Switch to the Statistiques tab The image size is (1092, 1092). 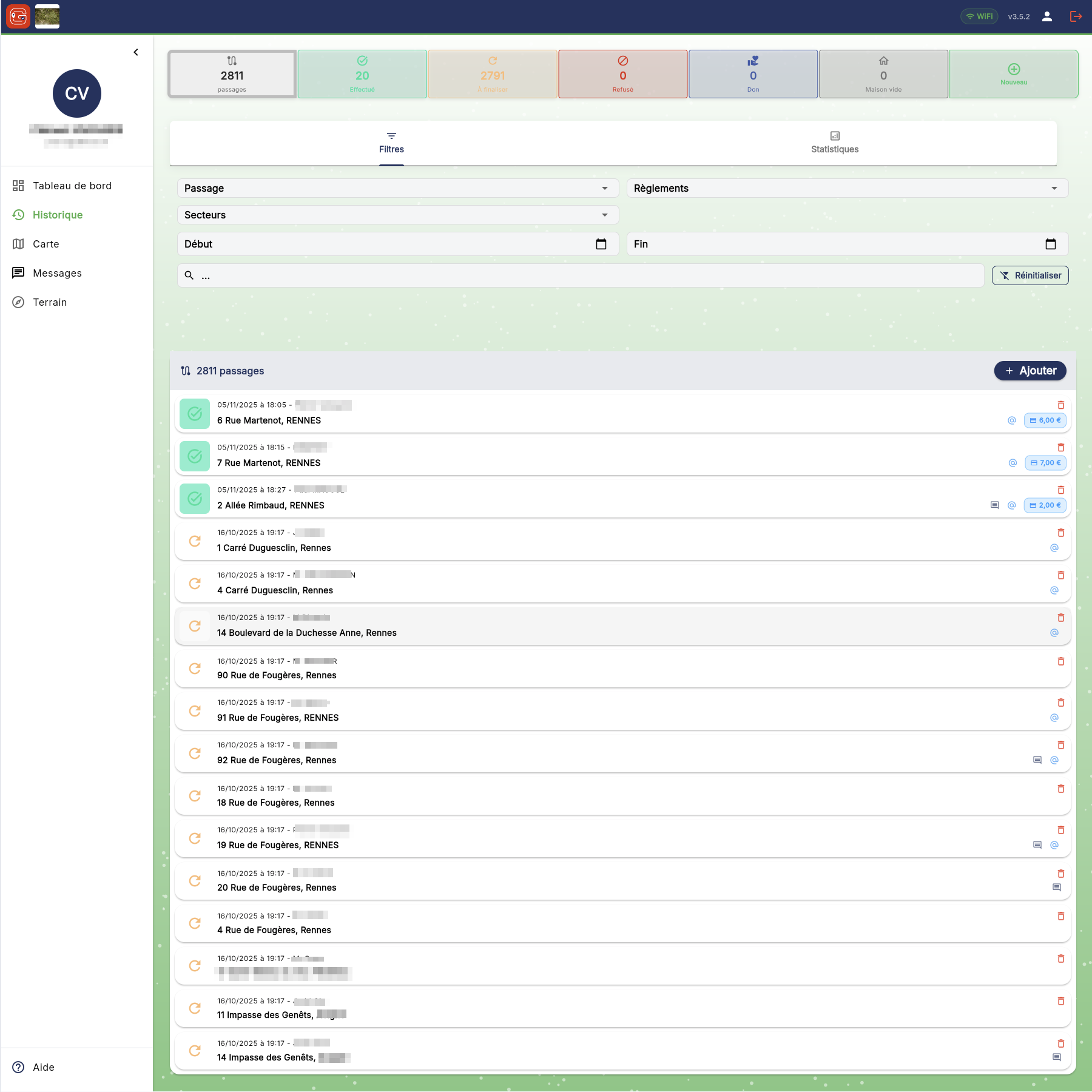point(835,143)
